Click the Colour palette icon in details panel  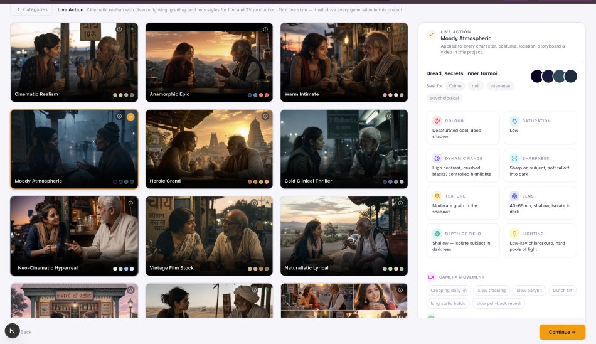point(437,121)
